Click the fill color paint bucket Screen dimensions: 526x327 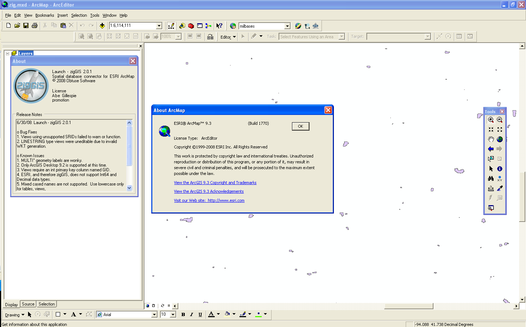pos(227,315)
